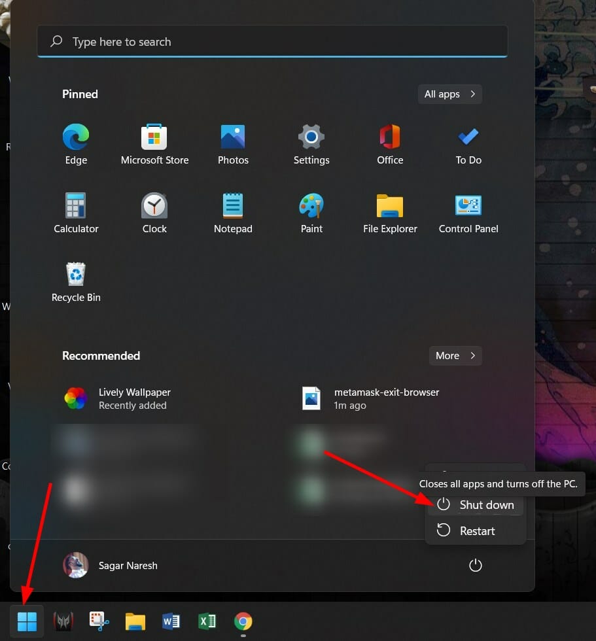Click the Windows Start button on taskbar
The width and height of the screenshot is (596, 641).
click(x=27, y=621)
